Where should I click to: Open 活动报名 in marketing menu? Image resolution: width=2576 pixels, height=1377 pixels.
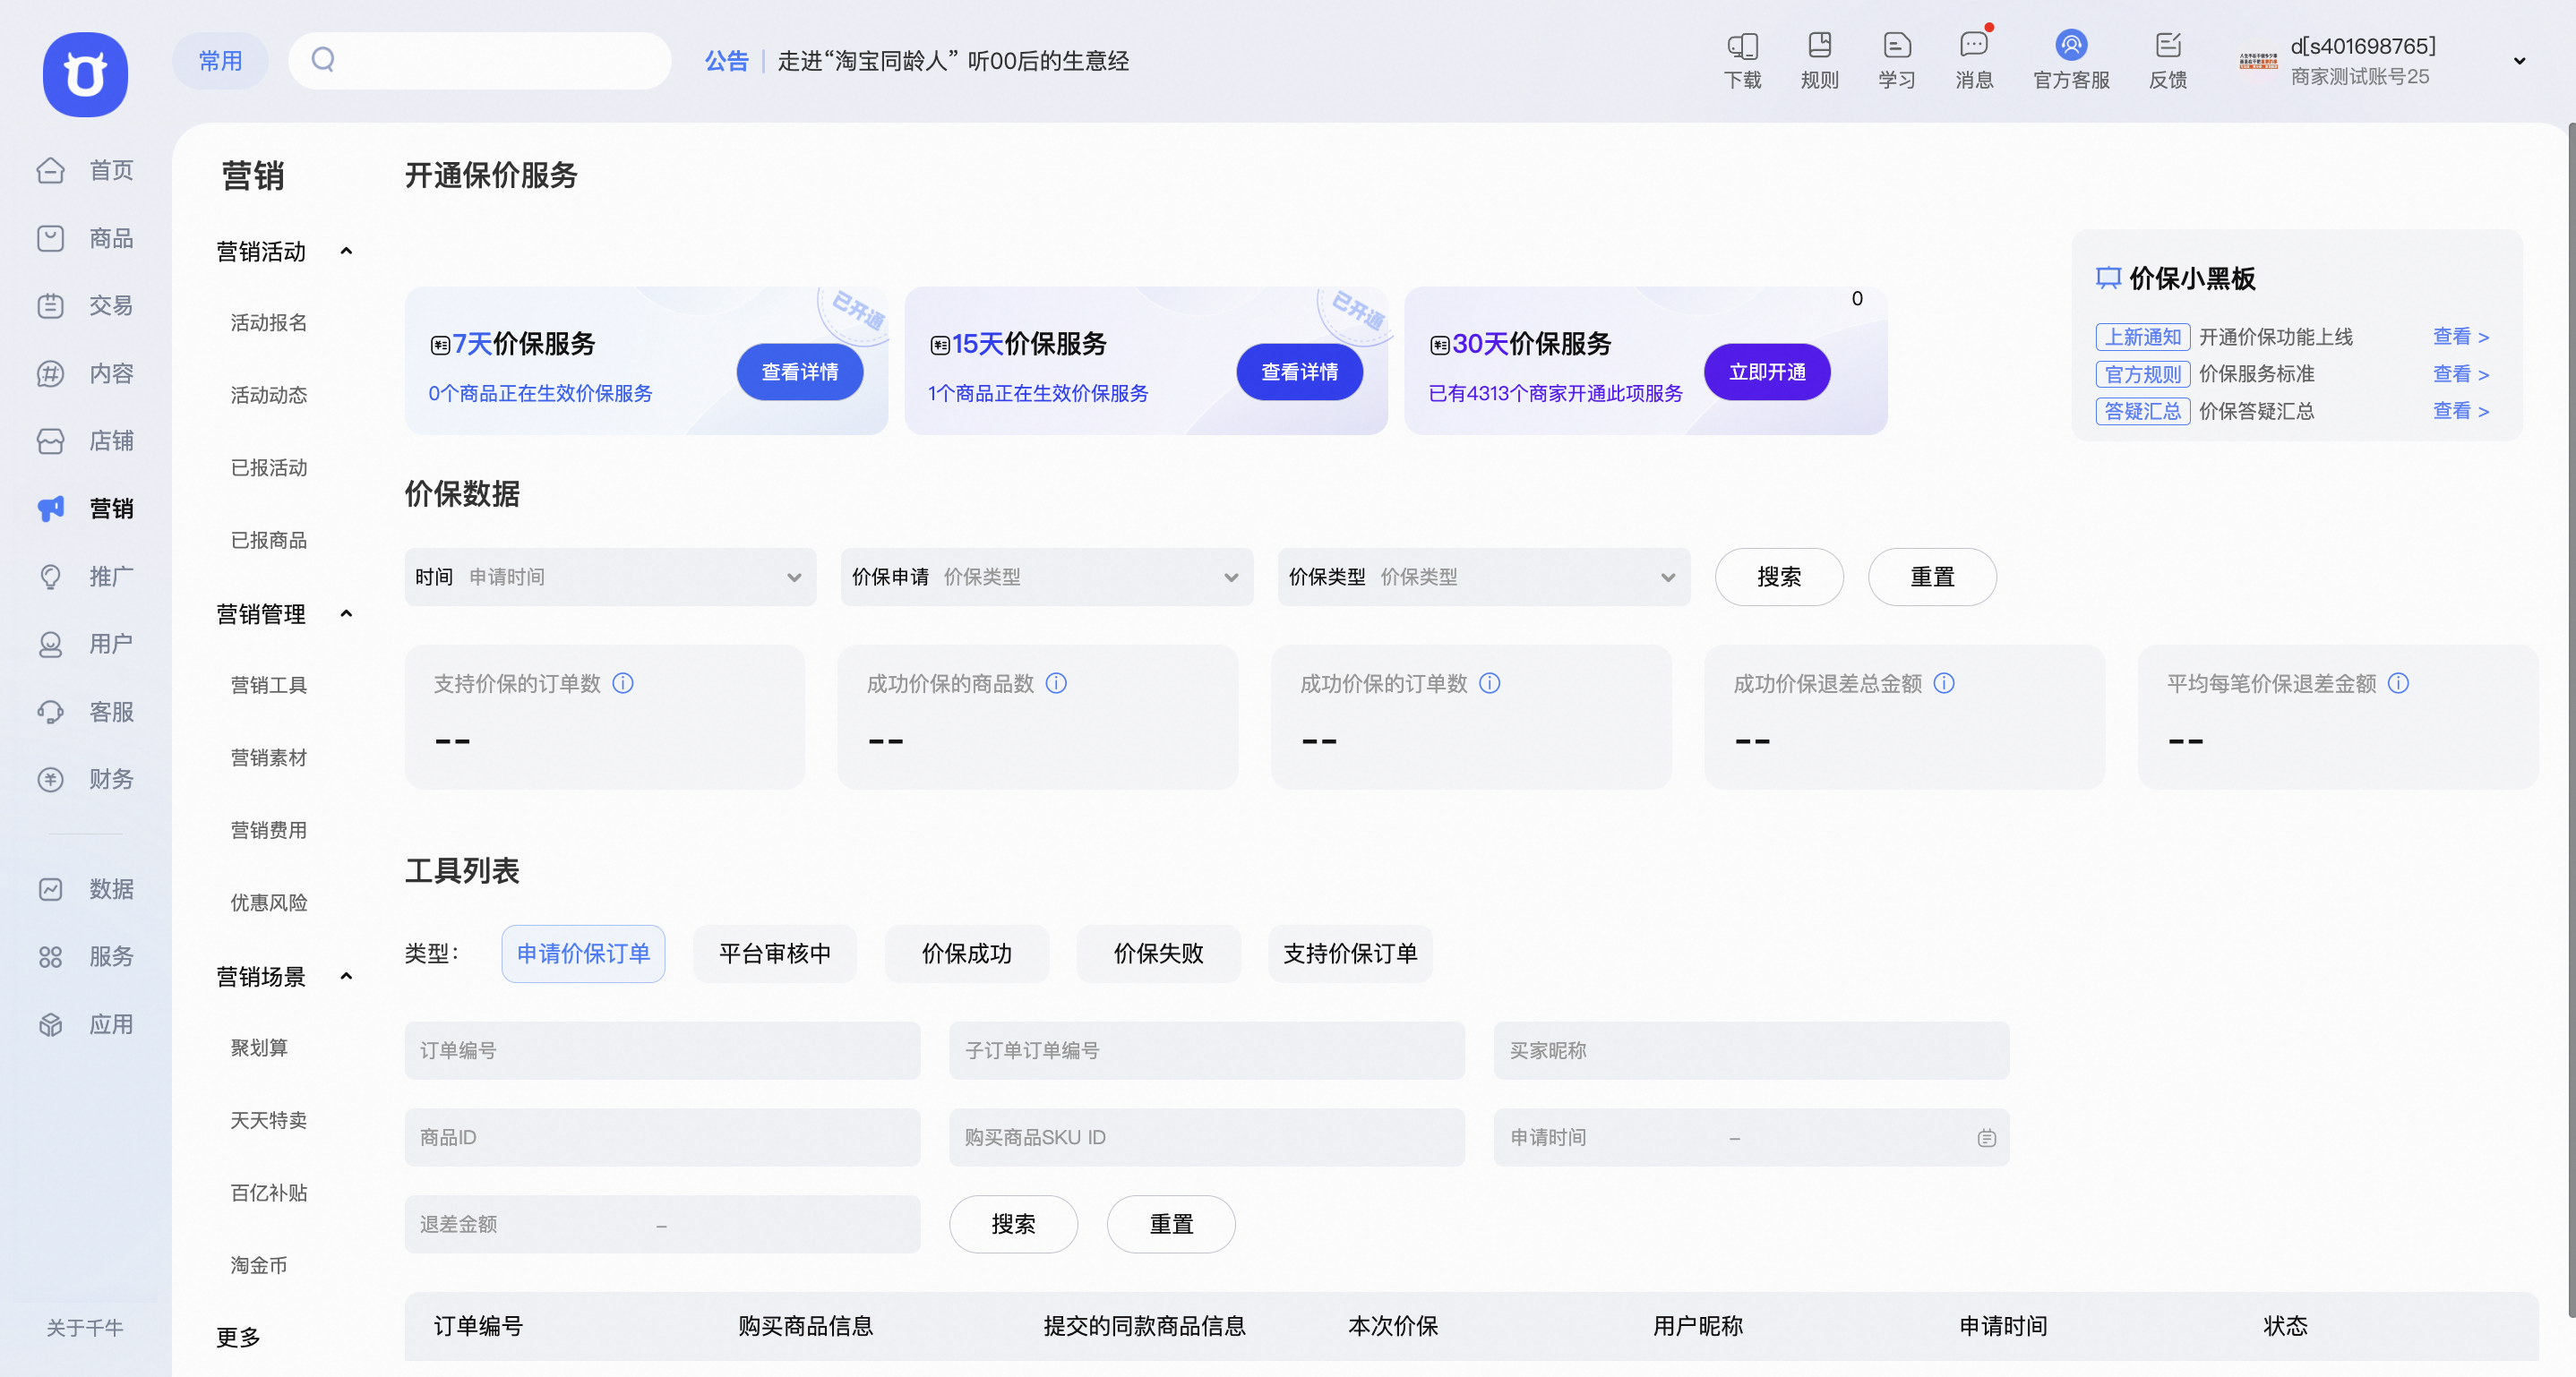269,323
